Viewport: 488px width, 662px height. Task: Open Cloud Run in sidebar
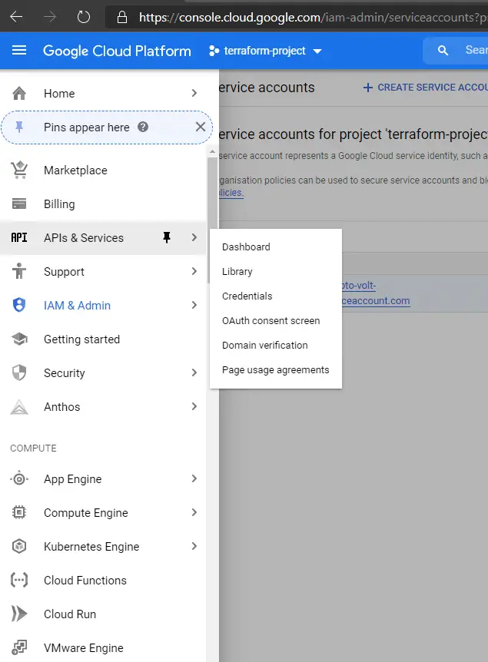(103, 614)
